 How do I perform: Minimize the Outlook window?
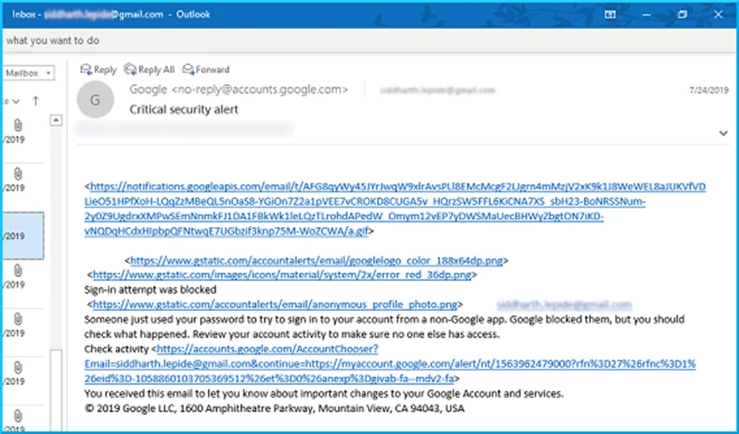tap(647, 15)
